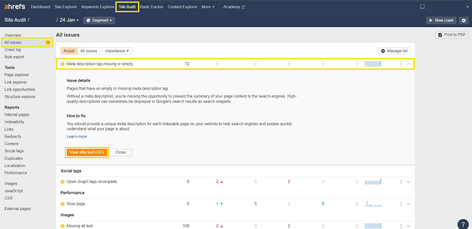Click the Learn more link
Image resolution: width=472 pixels, height=229 pixels.
[x=77, y=136]
